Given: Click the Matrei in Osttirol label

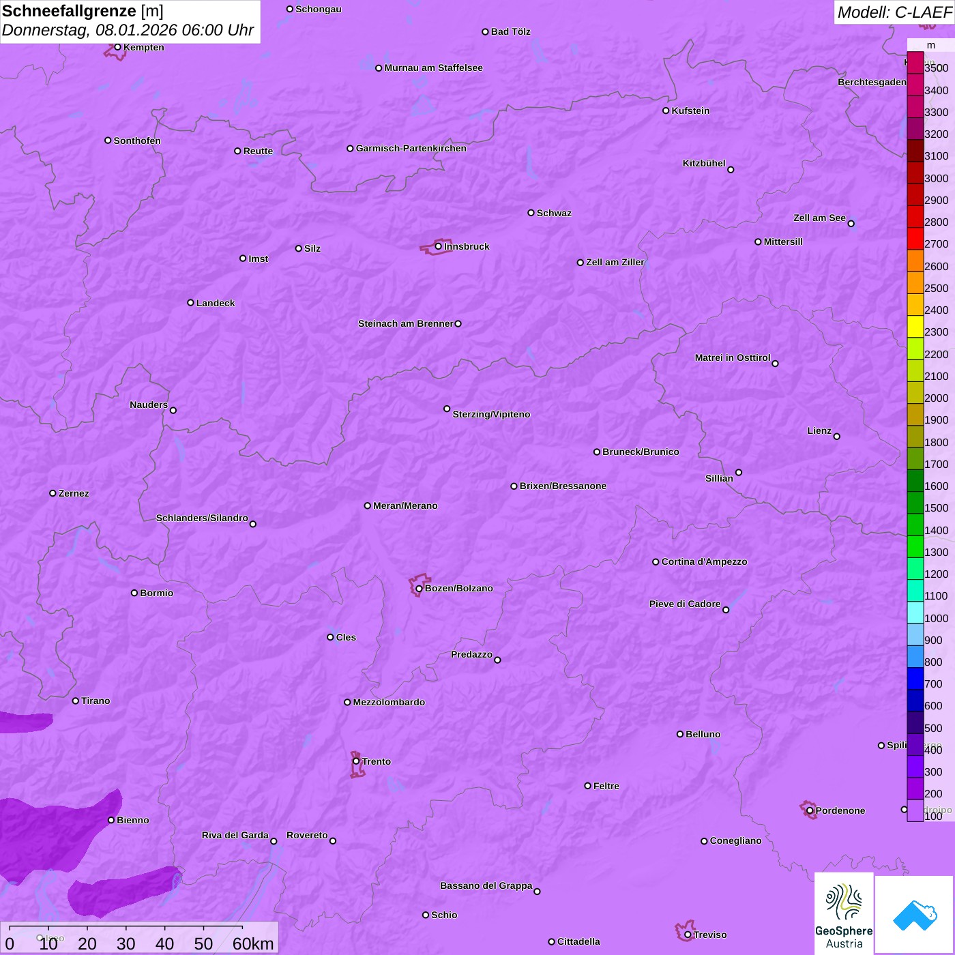Looking at the screenshot, I should click(x=733, y=358).
